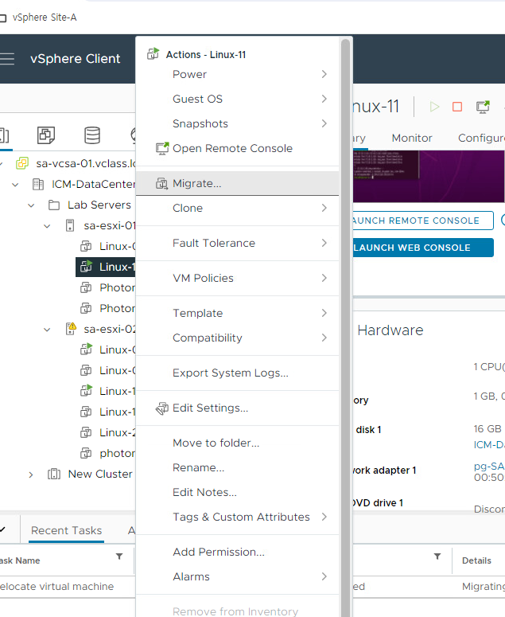Select the highlighted Linux-11 VM in tree
Viewport: 505px width, 617px height.
pyautogui.click(x=105, y=267)
